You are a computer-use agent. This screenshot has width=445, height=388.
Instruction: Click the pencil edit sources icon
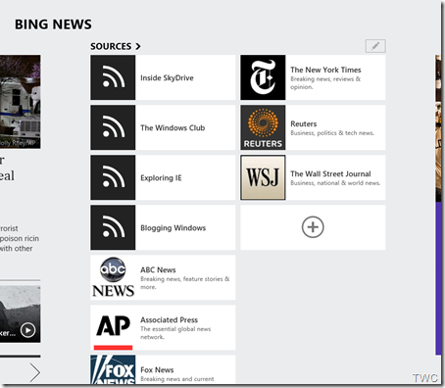[x=375, y=46]
